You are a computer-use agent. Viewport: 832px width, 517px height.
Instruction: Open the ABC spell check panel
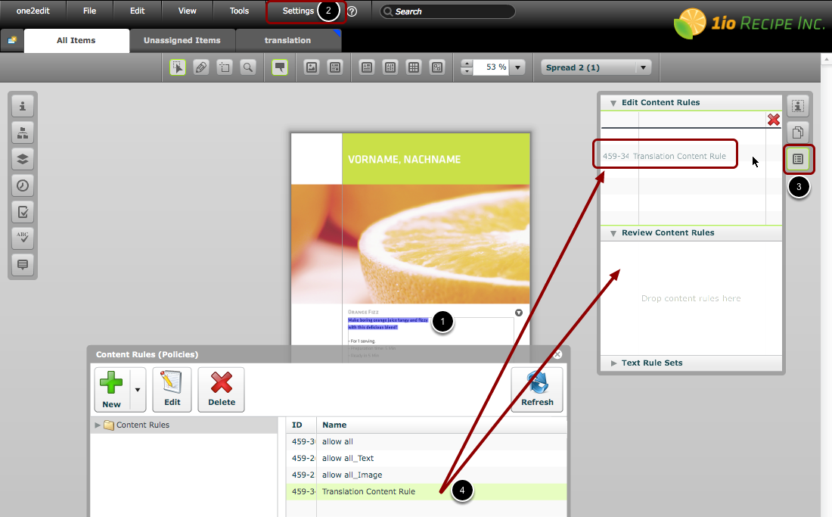[x=22, y=238]
